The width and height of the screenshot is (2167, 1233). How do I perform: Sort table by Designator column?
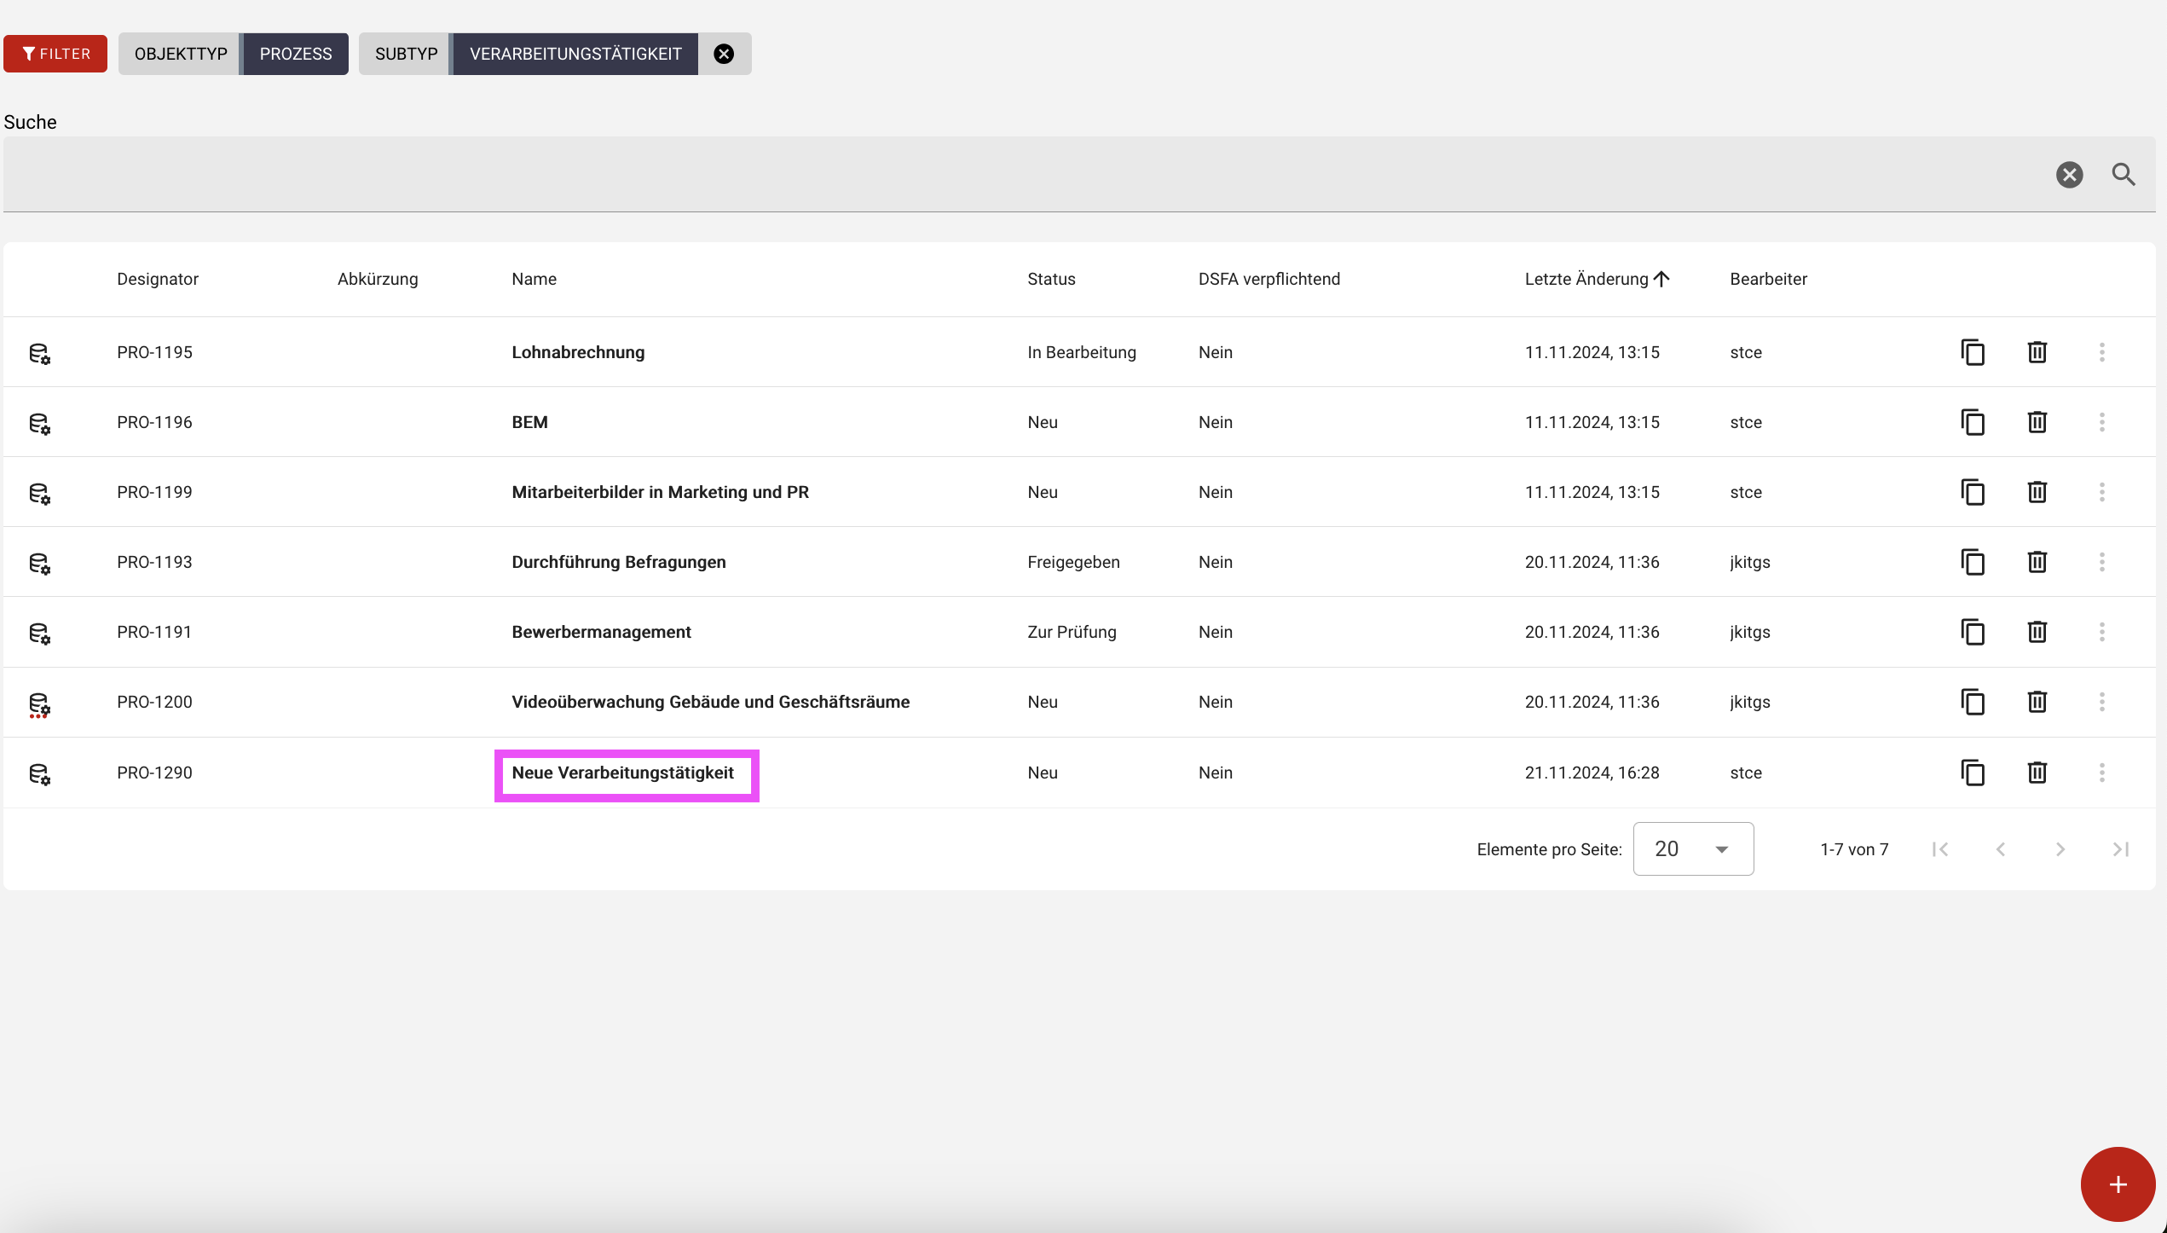[157, 279]
